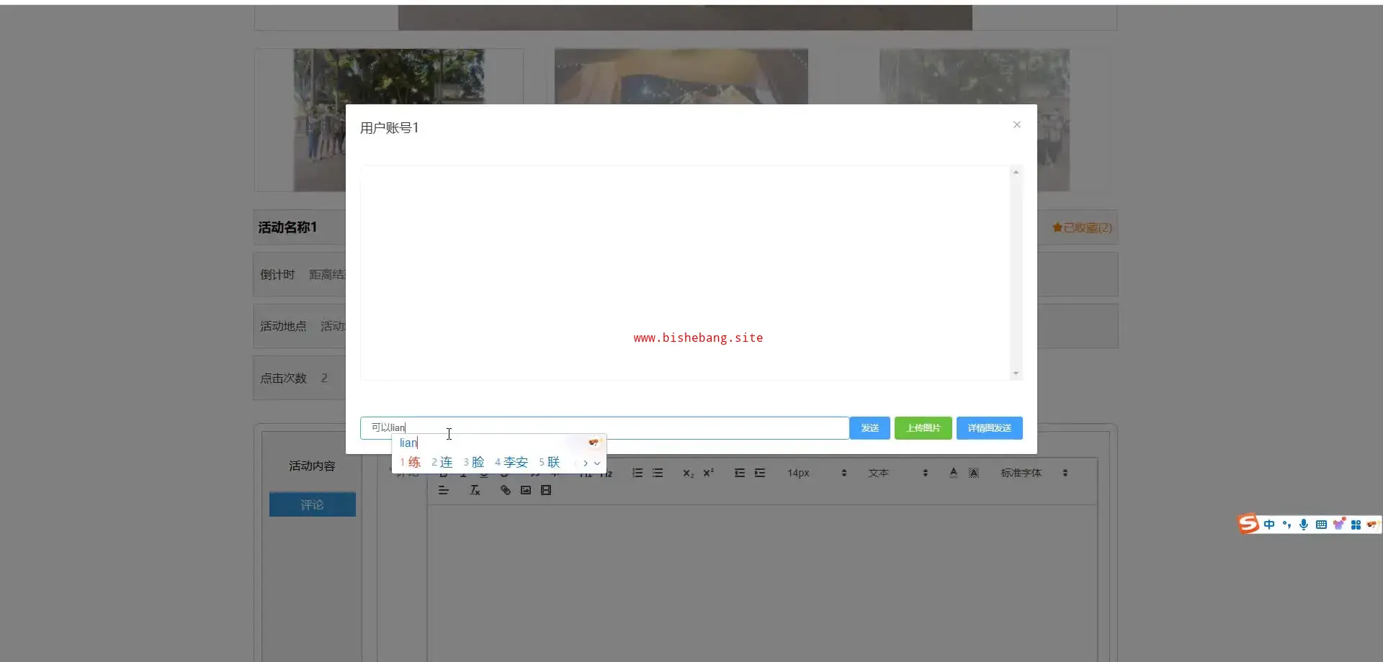
Task: Open the font color picker
Action: [x=954, y=473]
